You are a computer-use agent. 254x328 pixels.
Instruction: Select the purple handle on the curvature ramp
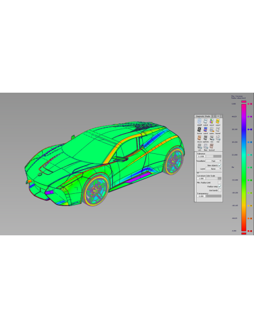tap(250, 116)
